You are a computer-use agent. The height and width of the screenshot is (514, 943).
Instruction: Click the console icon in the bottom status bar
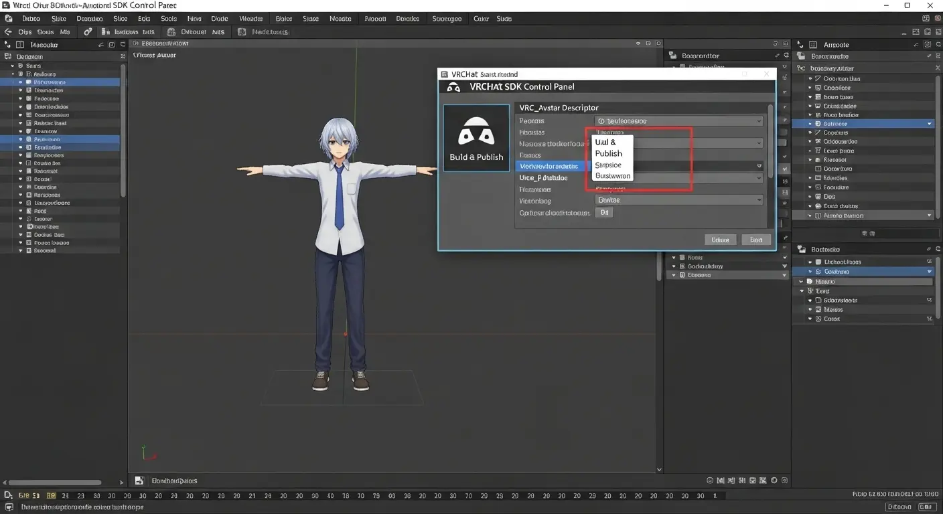9,507
